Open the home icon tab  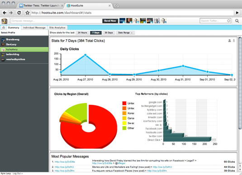tap(4, 28)
